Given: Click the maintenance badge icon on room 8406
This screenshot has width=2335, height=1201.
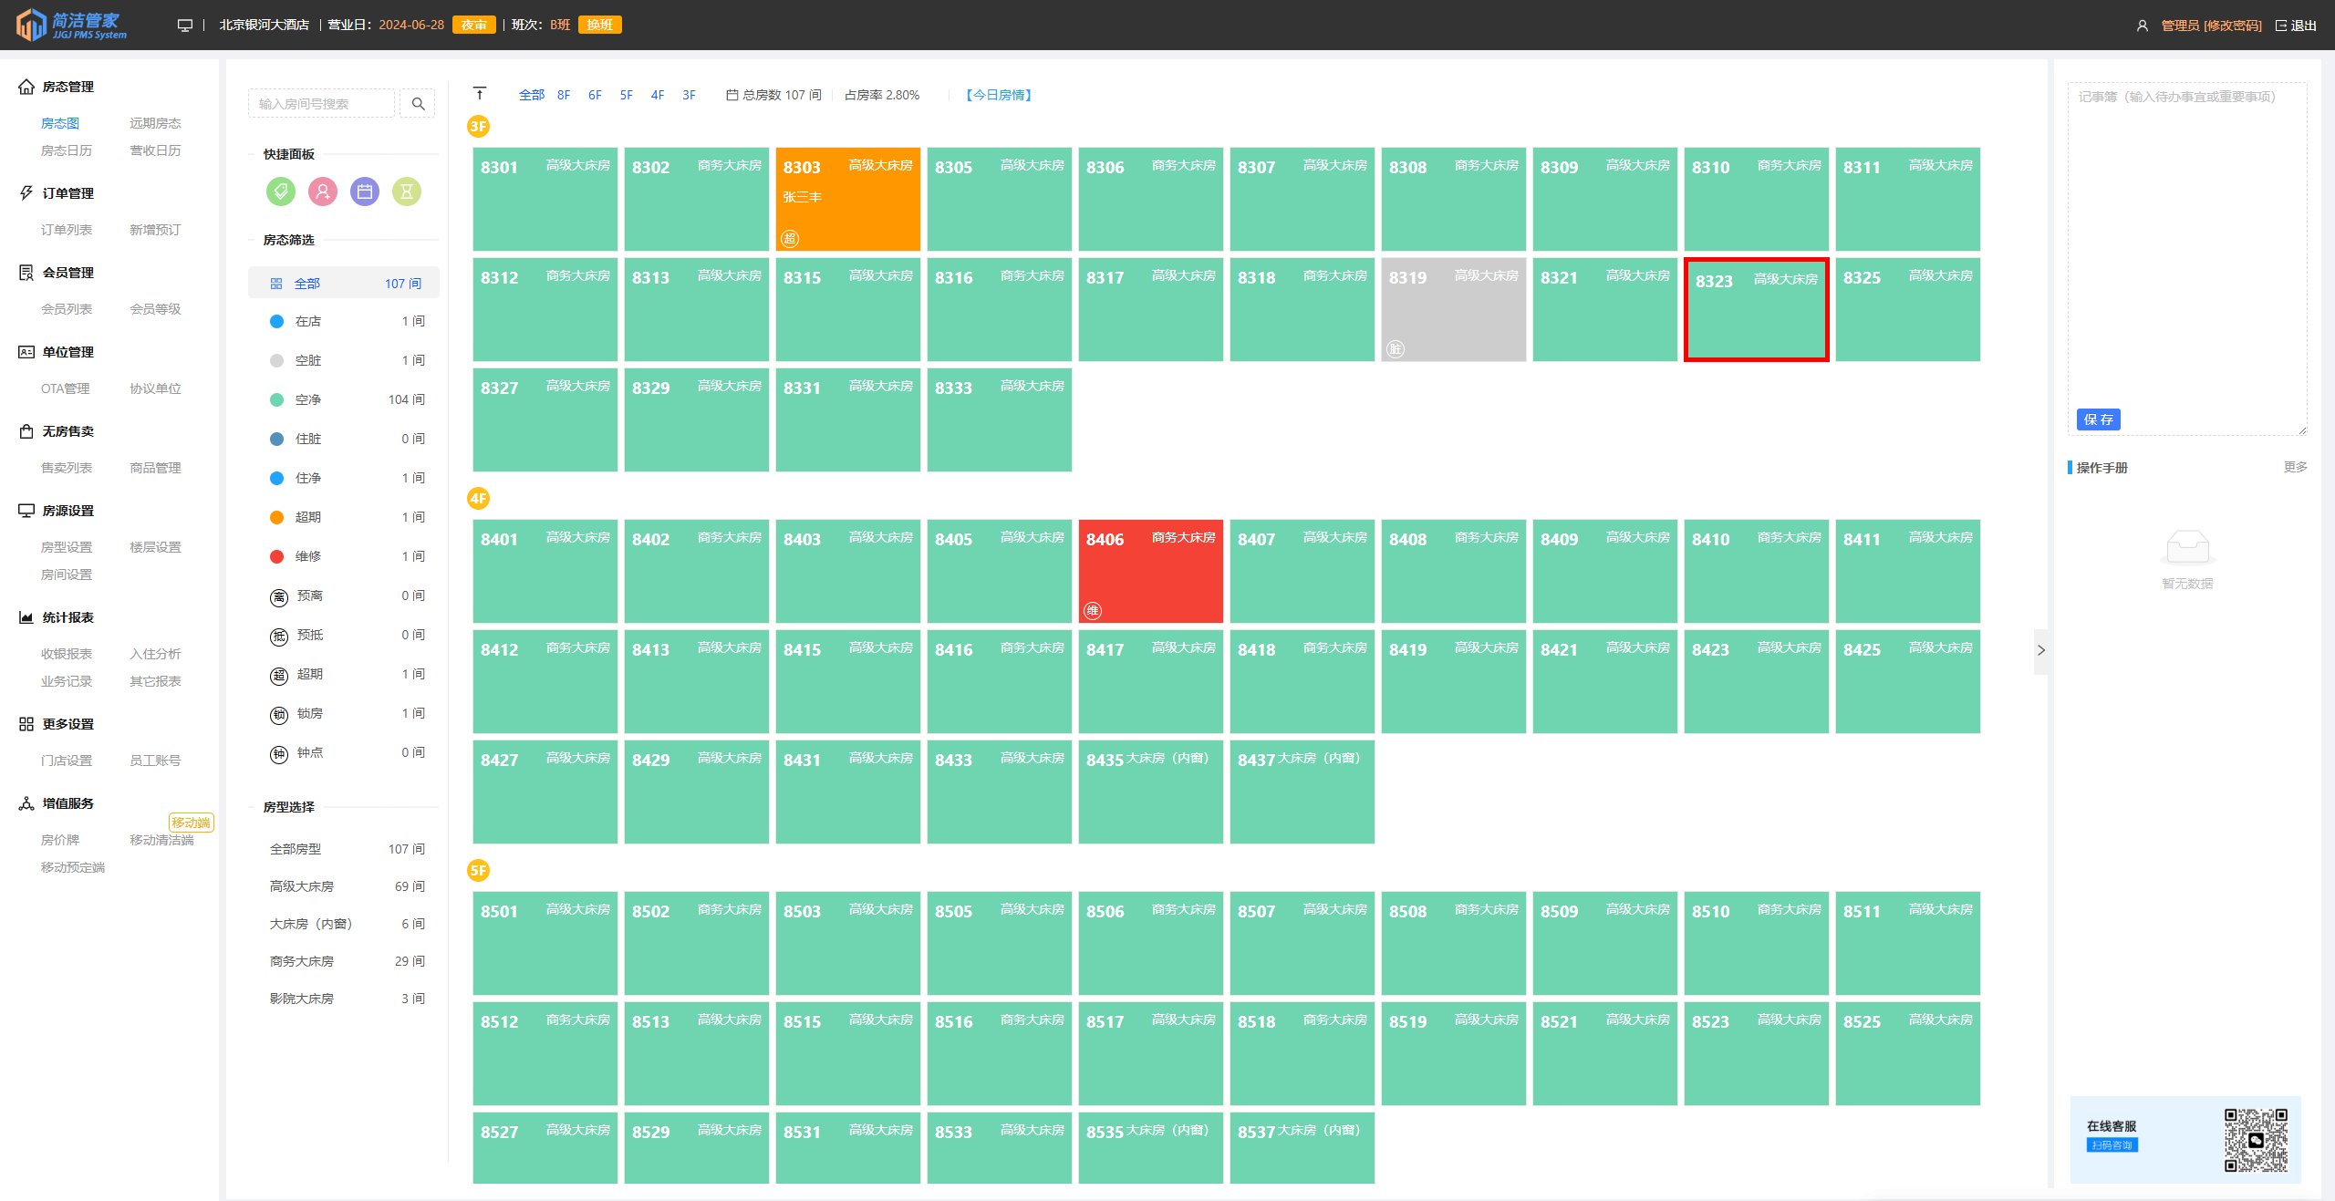Looking at the screenshot, I should point(1093,610).
